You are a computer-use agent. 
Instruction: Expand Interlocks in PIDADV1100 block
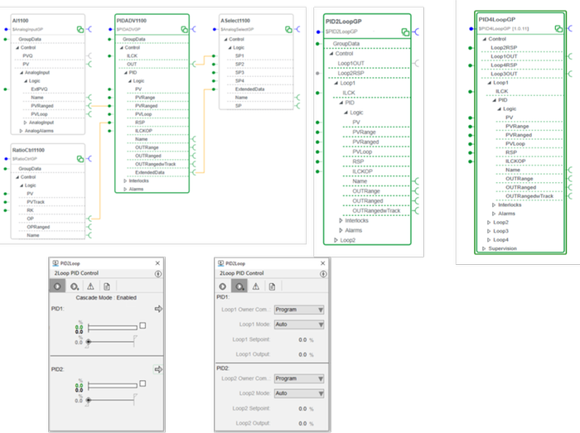(125, 180)
